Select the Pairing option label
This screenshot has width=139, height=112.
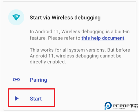[39, 80]
